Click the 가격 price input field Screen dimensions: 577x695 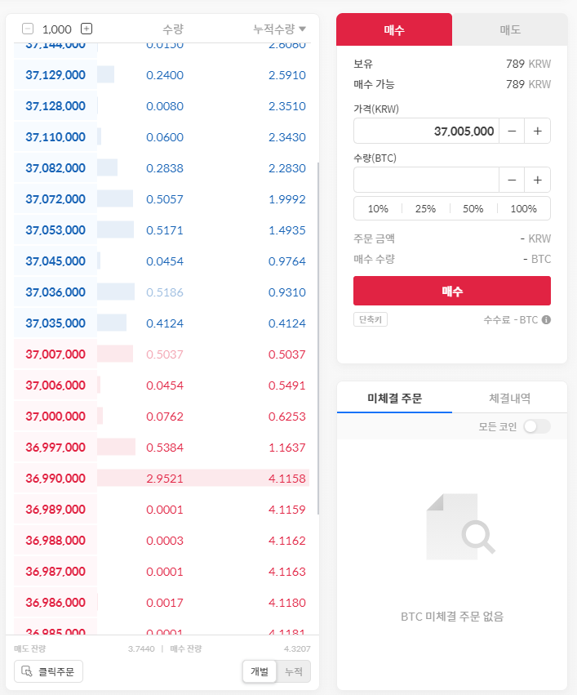click(x=426, y=131)
